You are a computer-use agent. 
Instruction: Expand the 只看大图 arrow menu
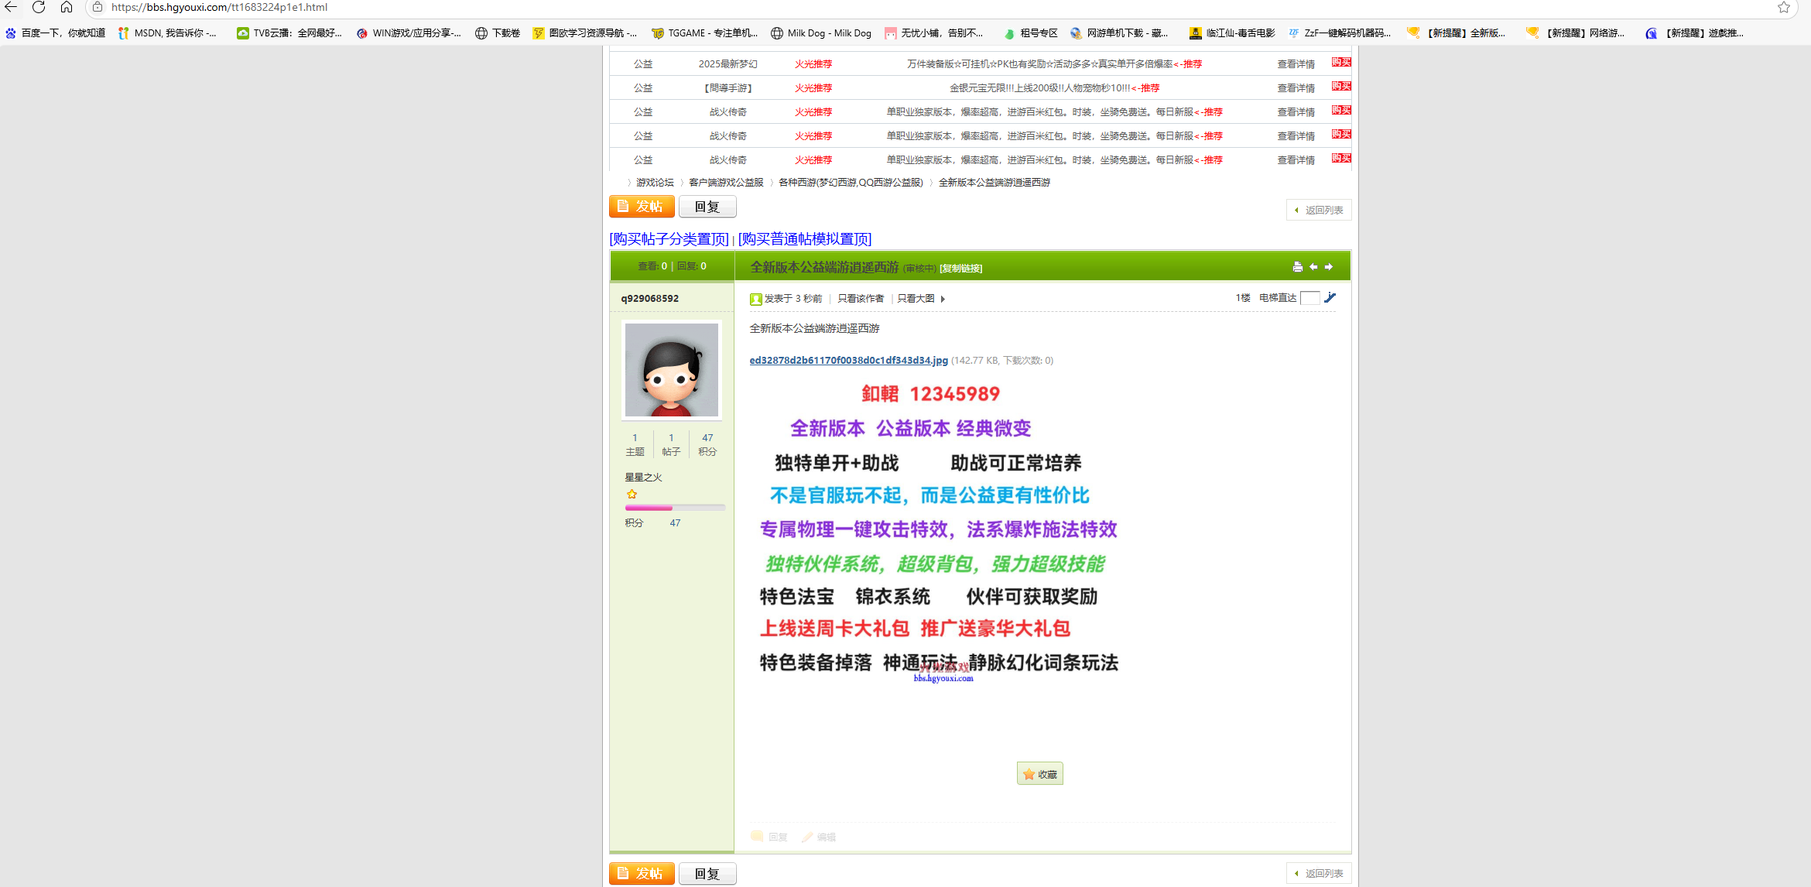tap(943, 299)
